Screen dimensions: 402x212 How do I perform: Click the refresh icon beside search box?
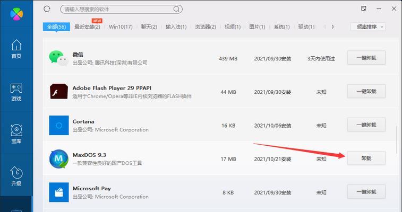pyautogui.click(x=47, y=9)
